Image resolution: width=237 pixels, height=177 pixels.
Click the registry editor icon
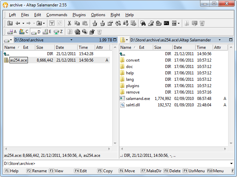tap(92, 32)
